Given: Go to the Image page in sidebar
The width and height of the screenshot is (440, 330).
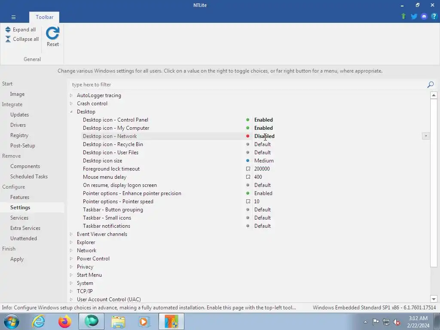Looking at the screenshot, I should (x=17, y=94).
